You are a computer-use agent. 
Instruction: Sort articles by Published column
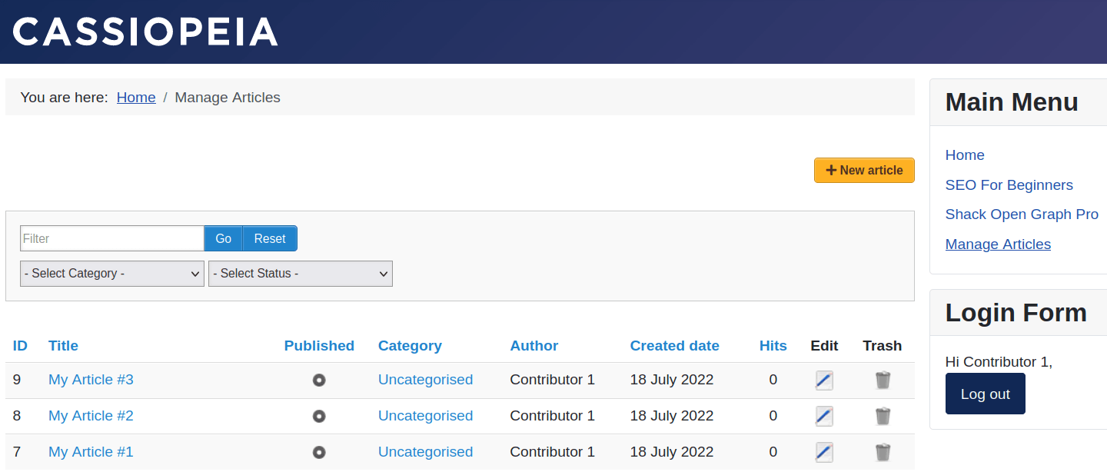[x=319, y=346]
